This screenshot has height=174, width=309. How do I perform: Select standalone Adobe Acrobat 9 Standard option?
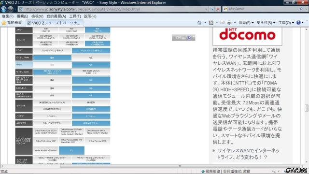pyautogui.click(x=46, y=150)
